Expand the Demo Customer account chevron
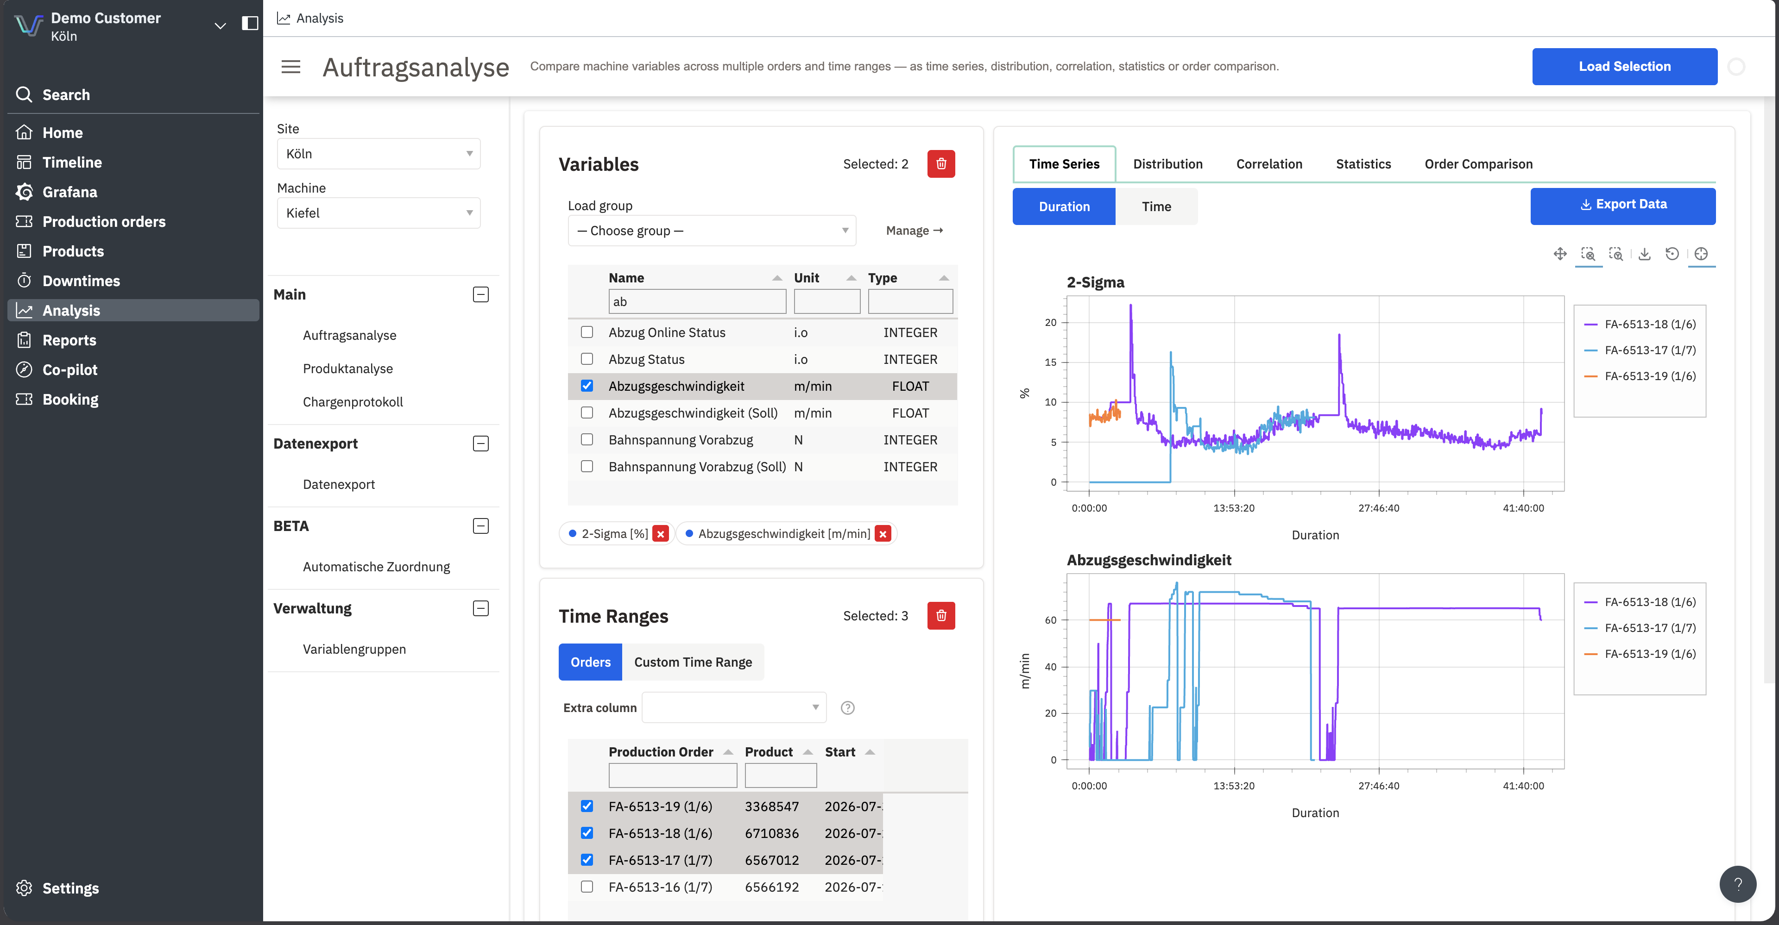This screenshot has height=925, width=1779. pyautogui.click(x=221, y=25)
